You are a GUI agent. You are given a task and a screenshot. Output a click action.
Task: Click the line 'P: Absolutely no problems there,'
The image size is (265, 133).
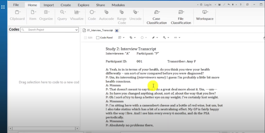(x=129, y=125)
